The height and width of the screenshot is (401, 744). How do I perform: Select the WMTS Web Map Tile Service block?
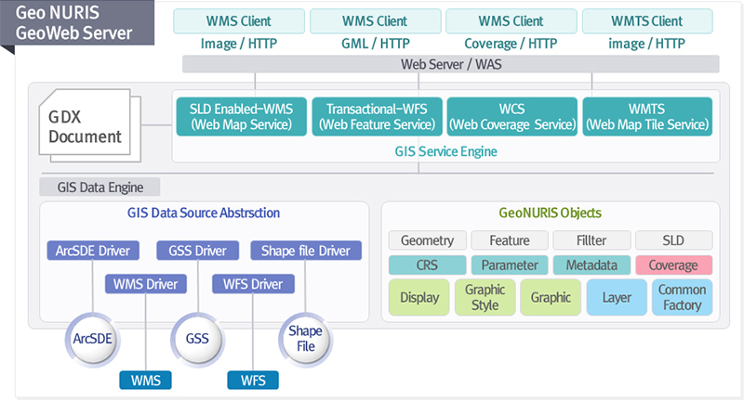[647, 116]
